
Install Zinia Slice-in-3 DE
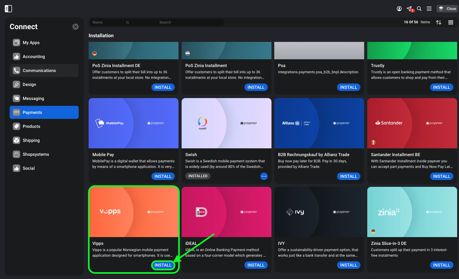[442, 265]
